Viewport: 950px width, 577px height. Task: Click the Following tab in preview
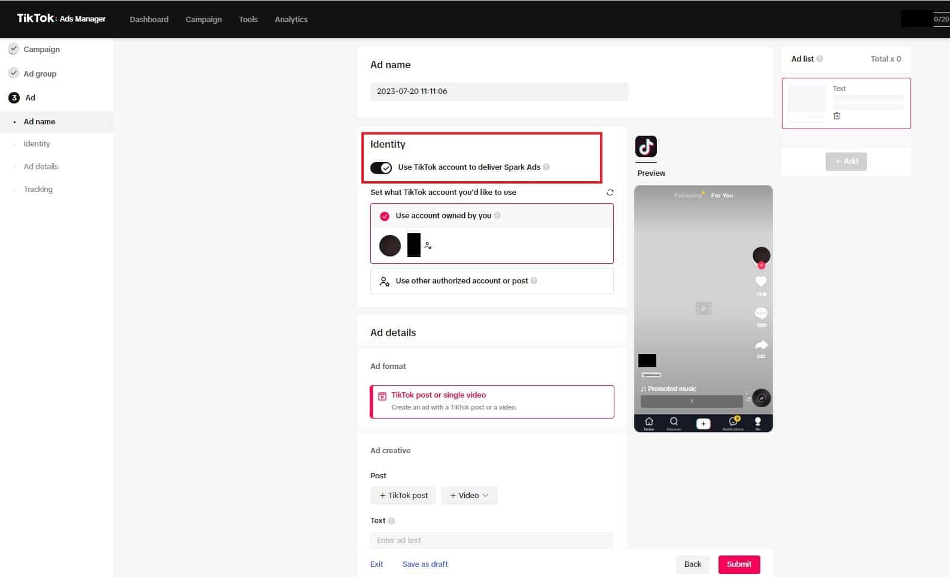[687, 196]
